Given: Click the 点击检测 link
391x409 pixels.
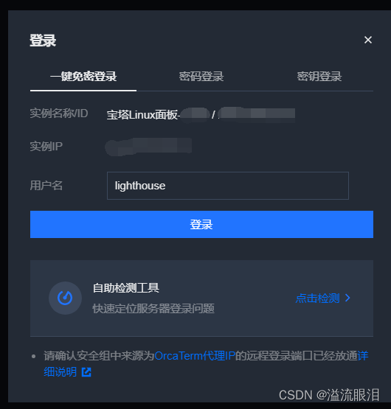Looking at the screenshot, I should pyautogui.click(x=317, y=298).
